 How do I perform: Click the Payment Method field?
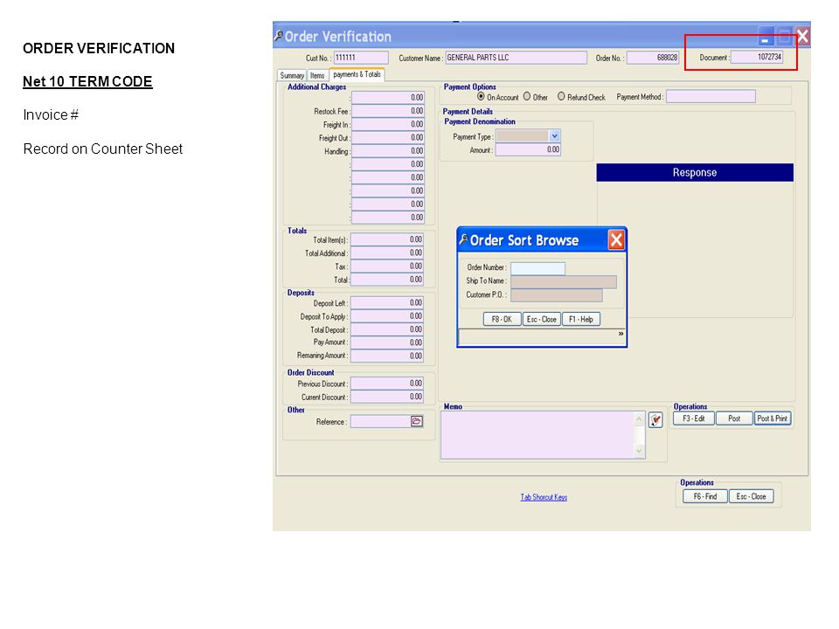(711, 96)
